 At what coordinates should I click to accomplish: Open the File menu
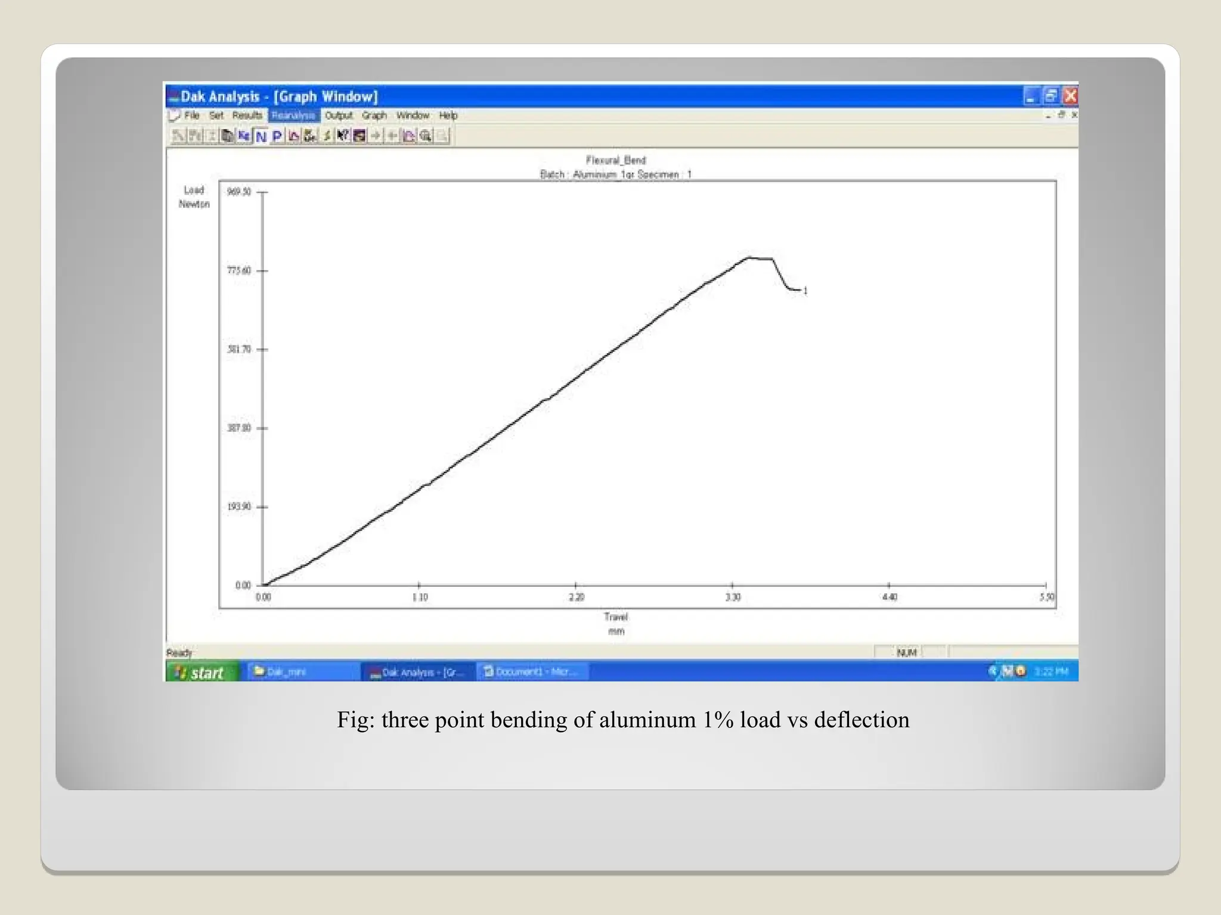point(192,115)
